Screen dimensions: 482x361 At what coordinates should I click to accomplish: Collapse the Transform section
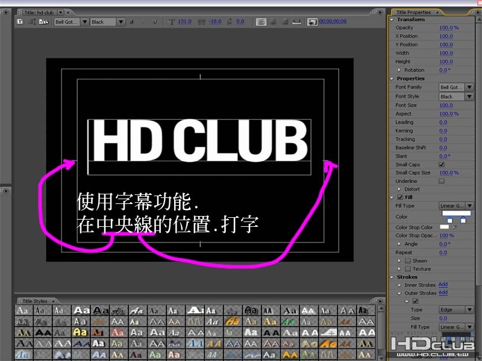(392, 20)
